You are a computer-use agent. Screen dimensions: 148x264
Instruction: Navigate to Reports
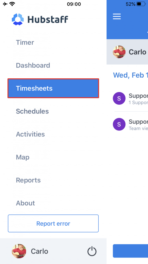(28, 180)
